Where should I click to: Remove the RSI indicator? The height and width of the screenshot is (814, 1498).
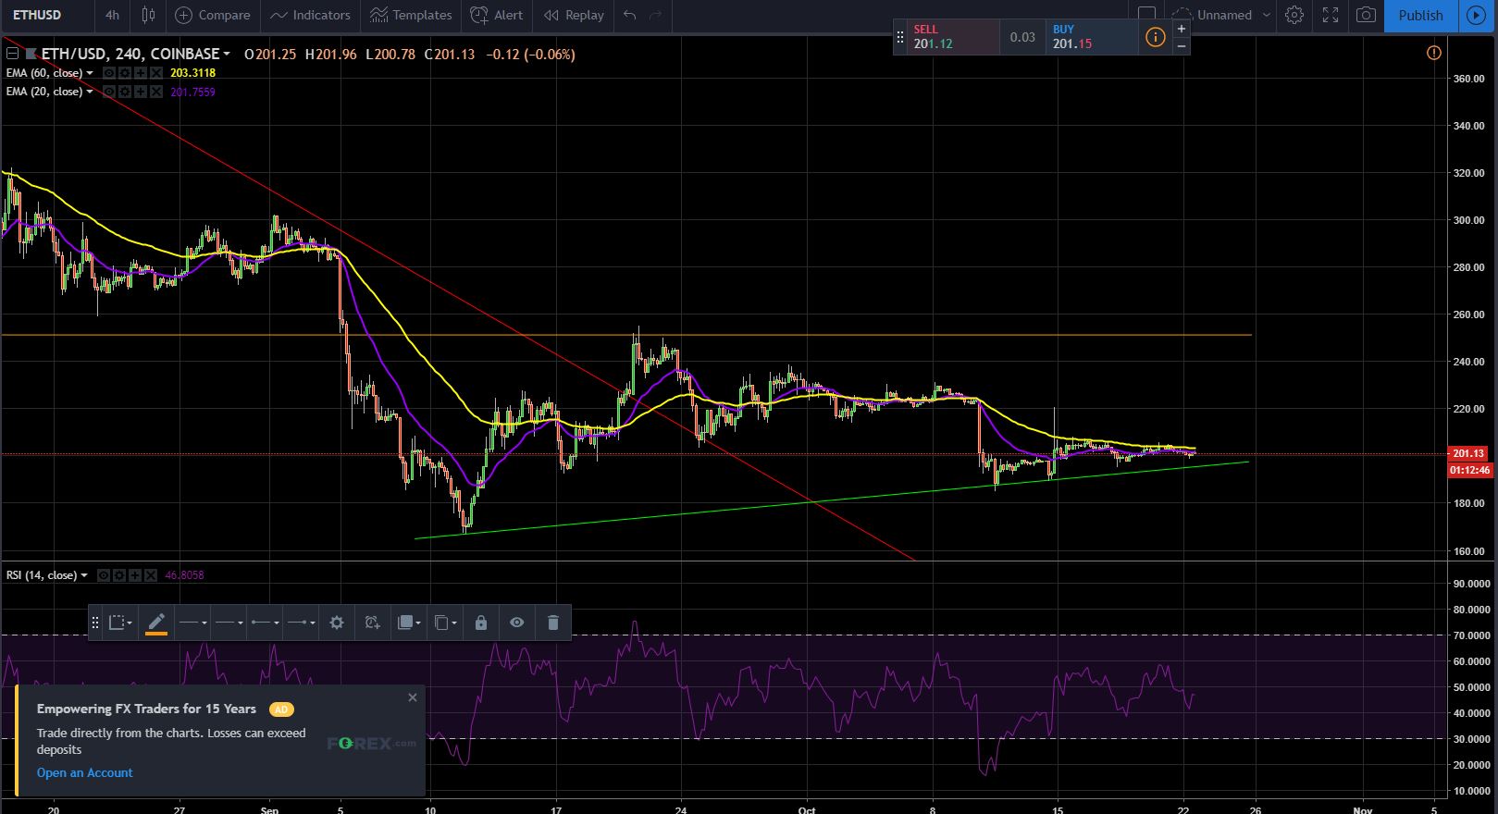tap(151, 575)
